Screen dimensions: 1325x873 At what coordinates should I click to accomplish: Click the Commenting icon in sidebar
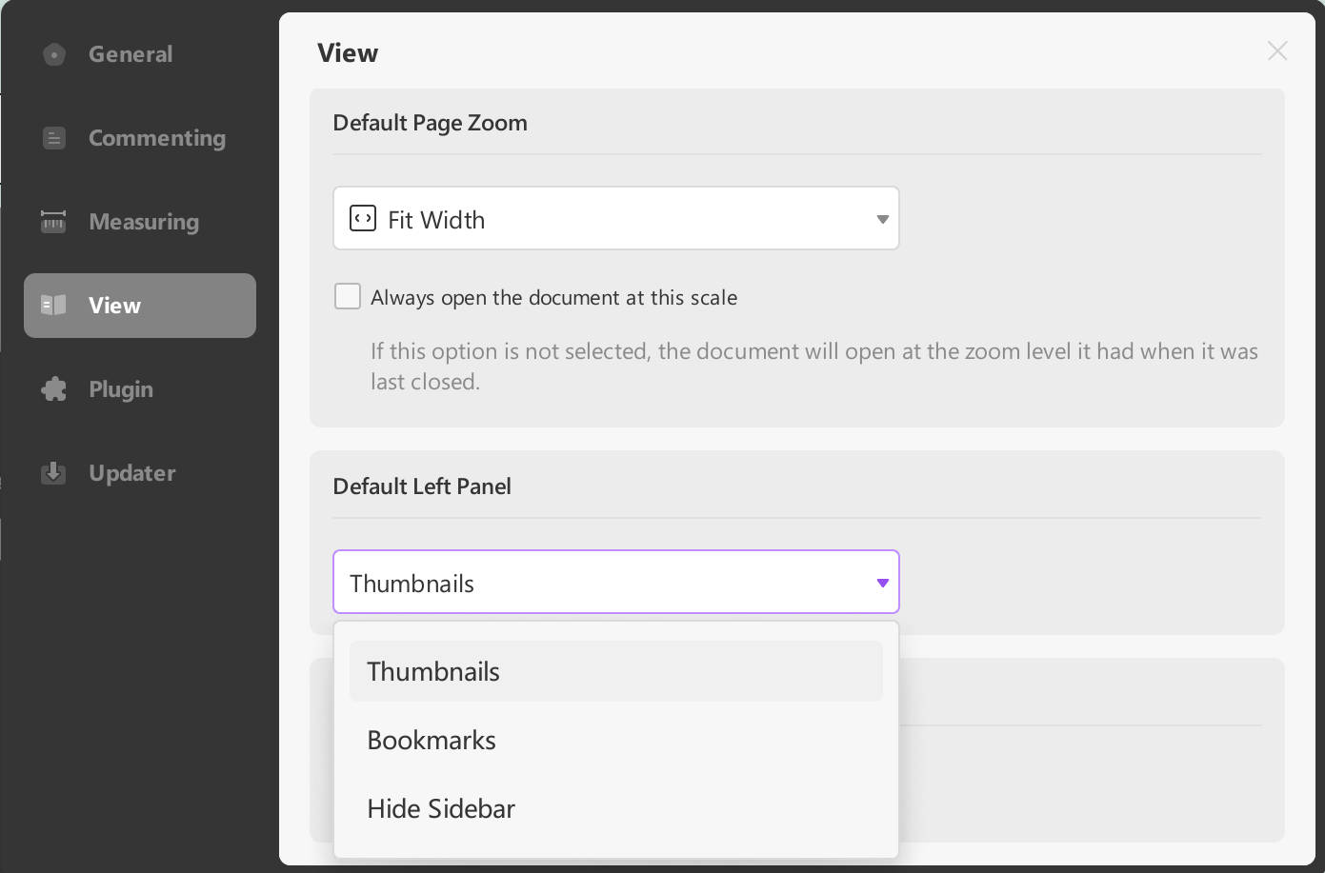(54, 139)
